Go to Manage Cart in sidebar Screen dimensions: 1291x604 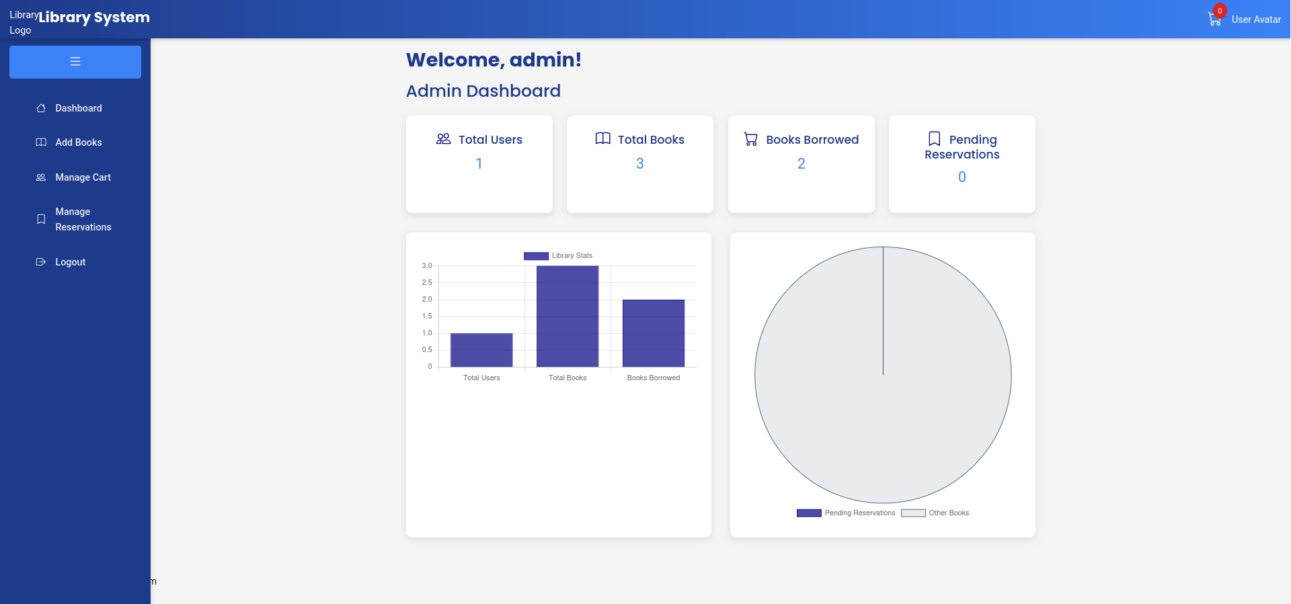coord(83,177)
